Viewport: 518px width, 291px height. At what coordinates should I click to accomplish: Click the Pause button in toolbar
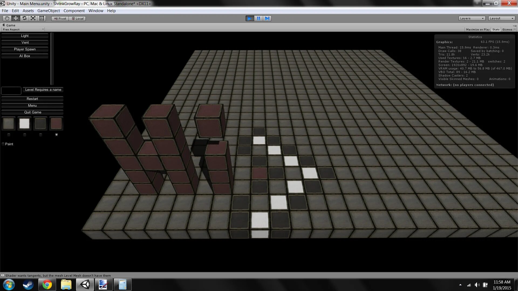click(258, 18)
